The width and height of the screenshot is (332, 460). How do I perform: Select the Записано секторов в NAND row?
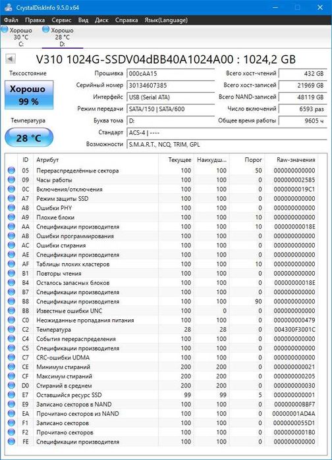(161, 404)
